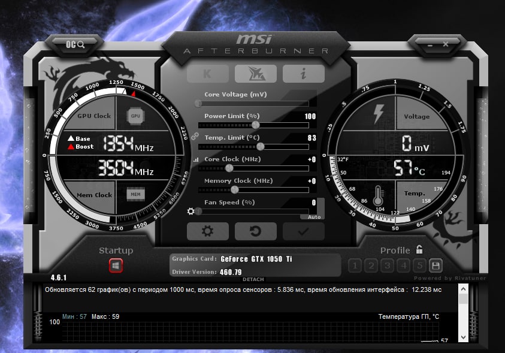
Task: Click the Temp. Limit value 83
Action: click(312, 138)
